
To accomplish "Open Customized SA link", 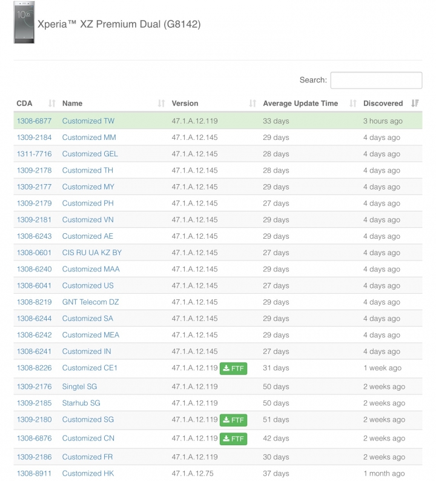I will (87, 319).
